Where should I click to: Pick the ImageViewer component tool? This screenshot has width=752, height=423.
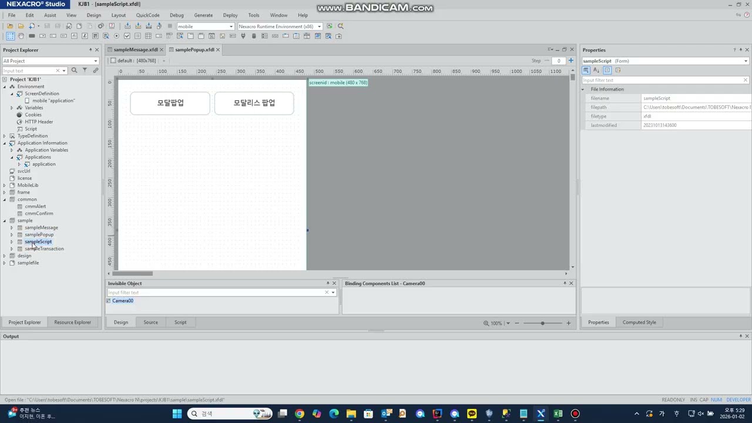222,36
